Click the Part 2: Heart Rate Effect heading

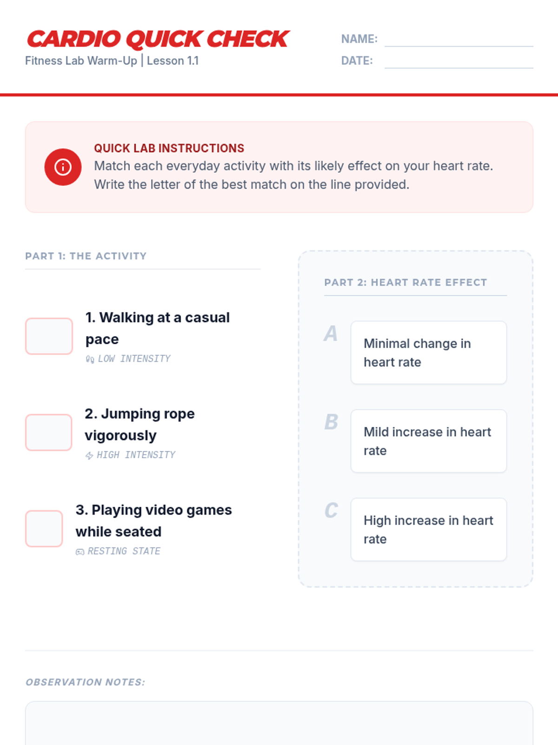pyautogui.click(x=405, y=283)
